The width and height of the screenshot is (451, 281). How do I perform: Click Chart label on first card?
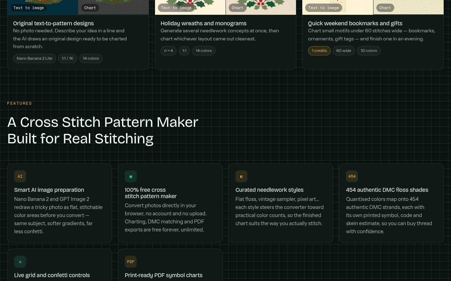(x=90, y=8)
